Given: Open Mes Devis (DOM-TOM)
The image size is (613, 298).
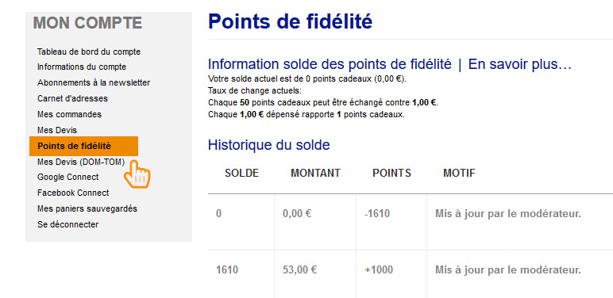Looking at the screenshot, I should pyautogui.click(x=81, y=162).
